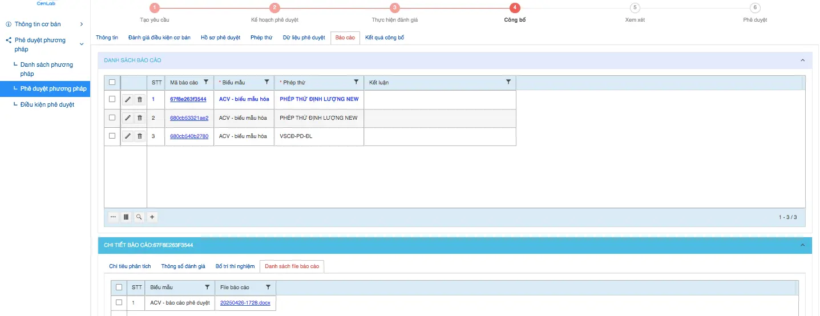Check the row for report 680cb540b2780

[112, 136]
